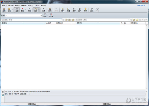Go up one level in left pane
149x106 pixels.
pos(69,20)
